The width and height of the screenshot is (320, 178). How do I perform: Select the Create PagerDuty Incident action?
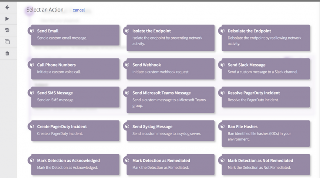[75, 130]
